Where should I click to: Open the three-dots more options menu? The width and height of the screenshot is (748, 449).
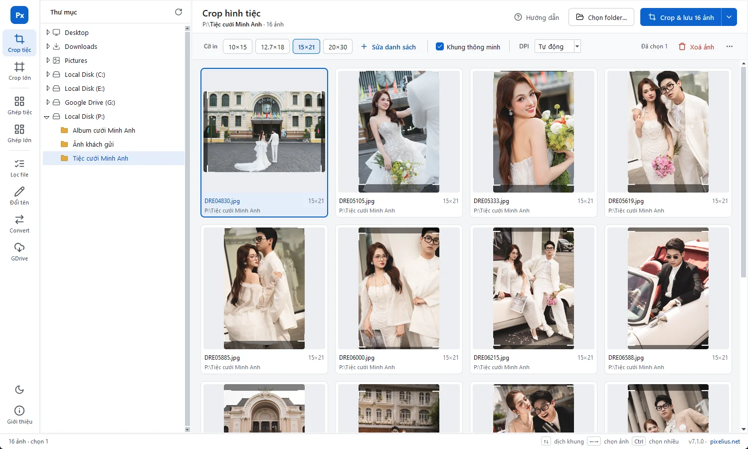(x=730, y=46)
